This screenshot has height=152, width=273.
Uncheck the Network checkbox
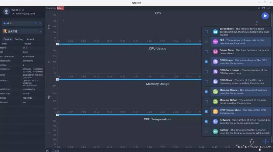pyautogui.click(x=206, y=122)
